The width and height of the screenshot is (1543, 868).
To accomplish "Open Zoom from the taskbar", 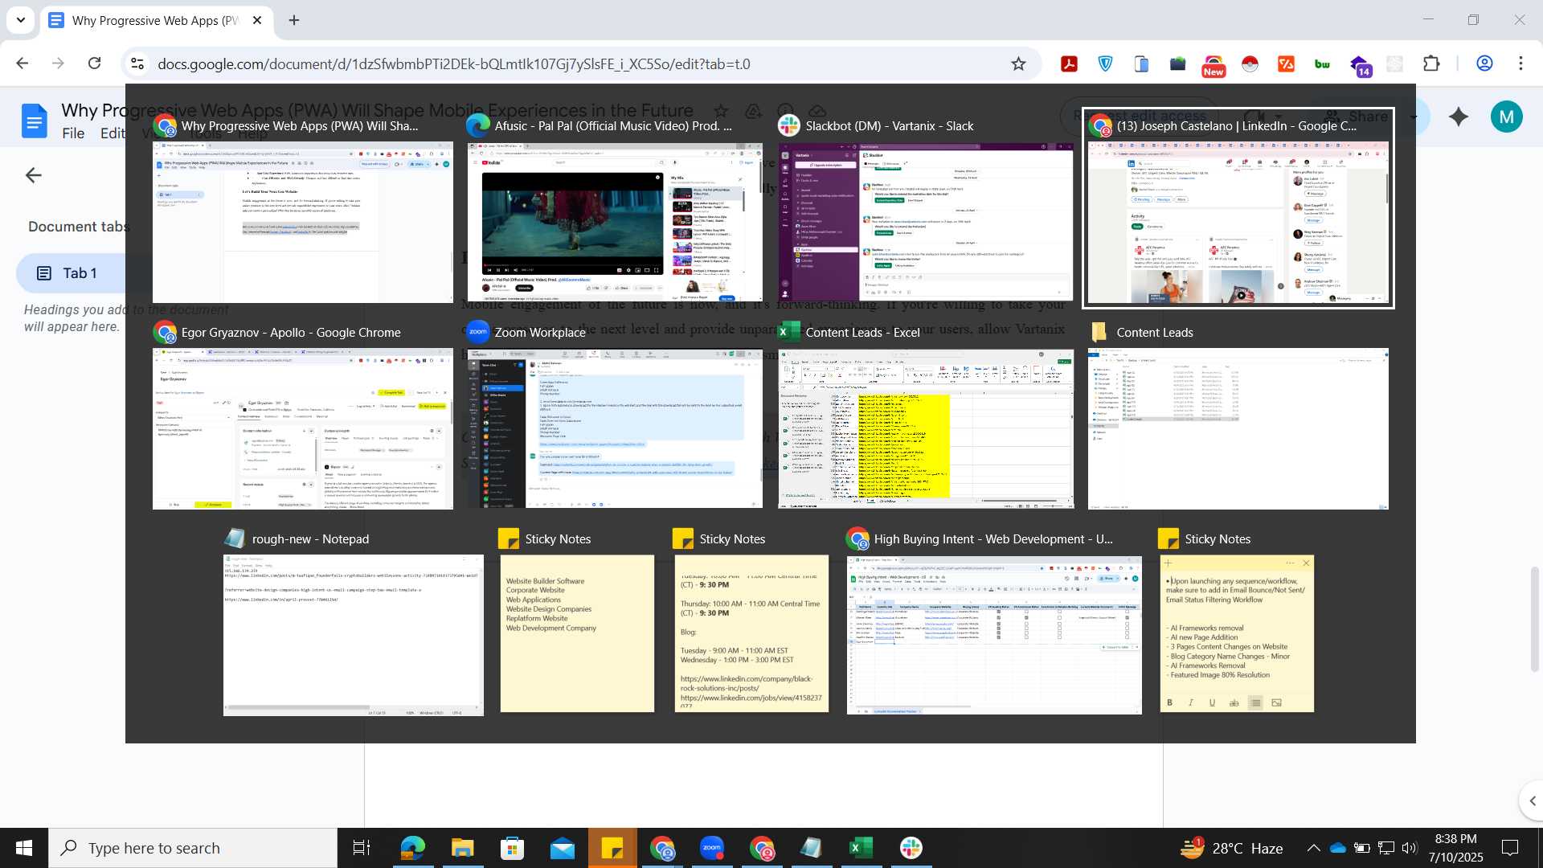I will [x=712, y=848].
